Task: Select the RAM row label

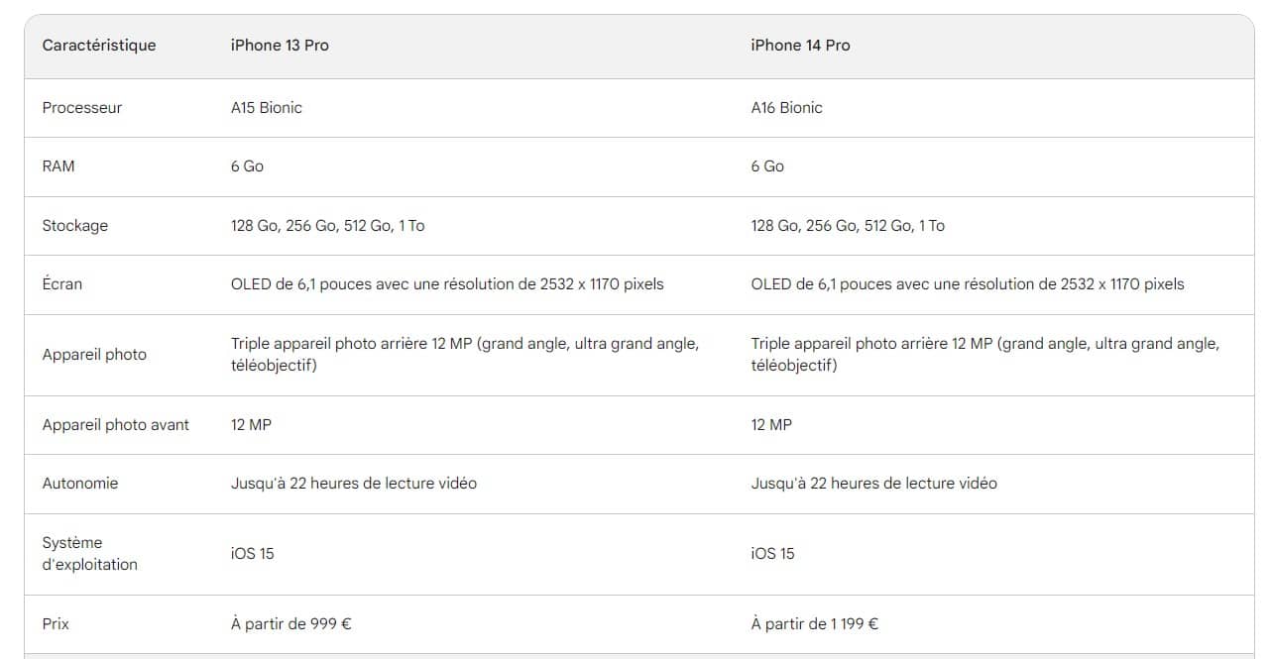Action: pyautogui.click(x=58, y=166)
